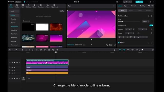Switch to the Animation tab
Screen dimensions: 164x92
(x=134, y=6)
